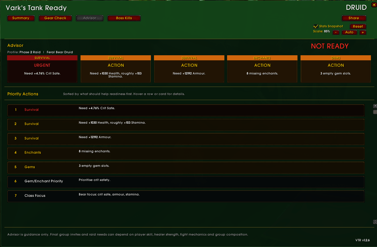Click the scrollbar thumb of priority list
Image resolution: width=377 pixels, height=247 pixels.
[375, 112]
